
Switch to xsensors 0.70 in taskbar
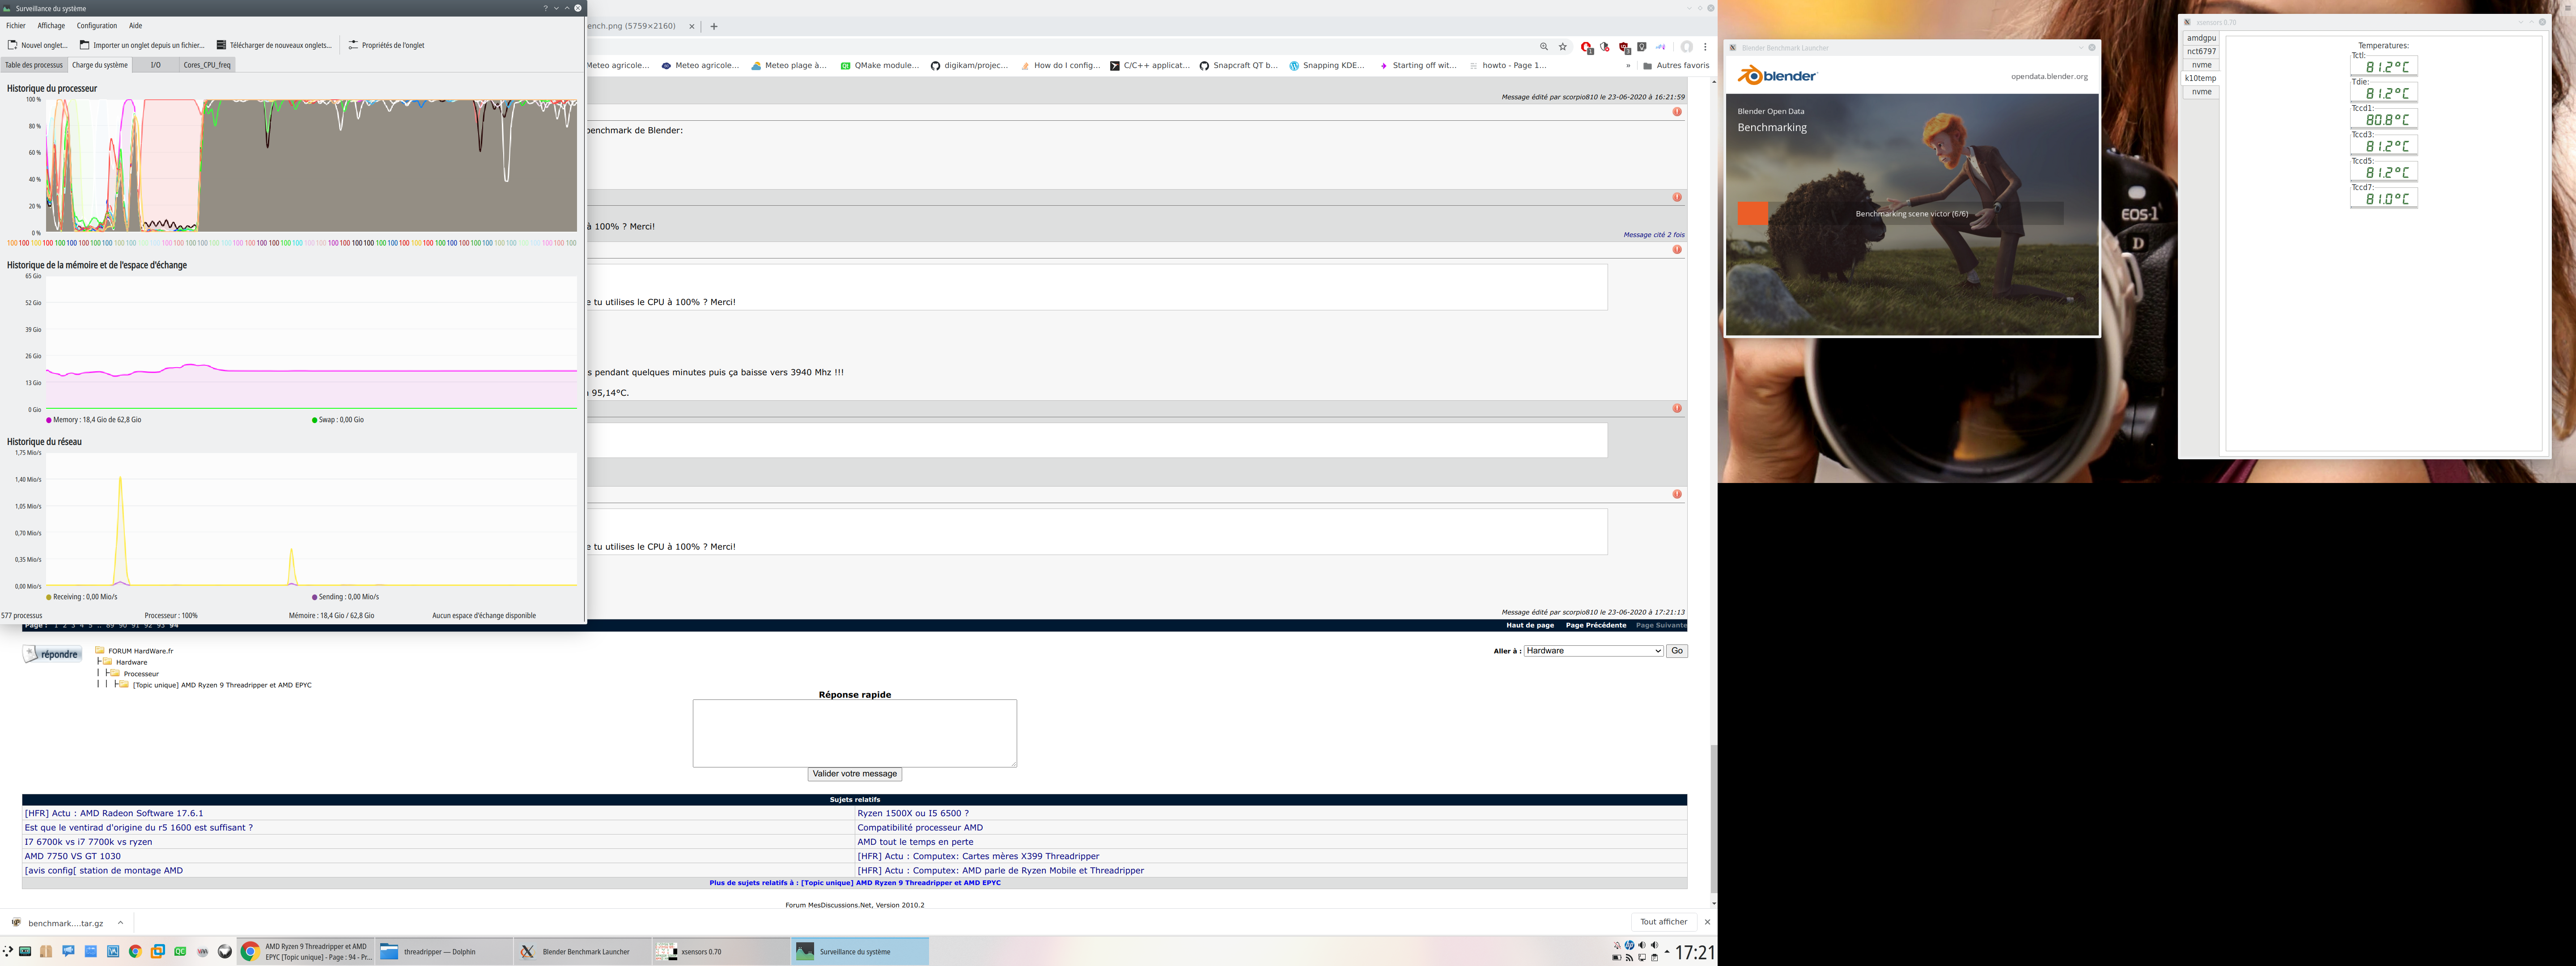coord(722,952)
